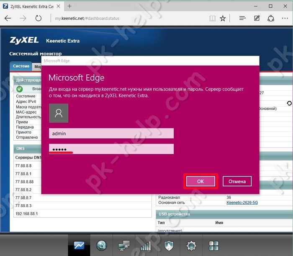Image resolution: width=293 pixels, height=256 pixels.
Task: Click DNS server 77.88.8.1
Action: coord(23,174)
